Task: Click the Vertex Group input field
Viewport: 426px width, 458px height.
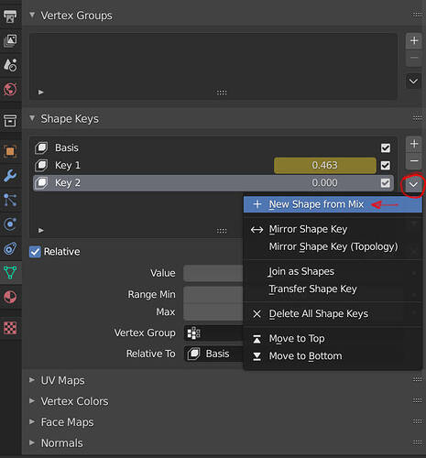Action: 213,333
